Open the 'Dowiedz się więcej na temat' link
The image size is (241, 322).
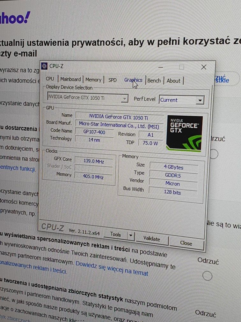click(112, 268)
